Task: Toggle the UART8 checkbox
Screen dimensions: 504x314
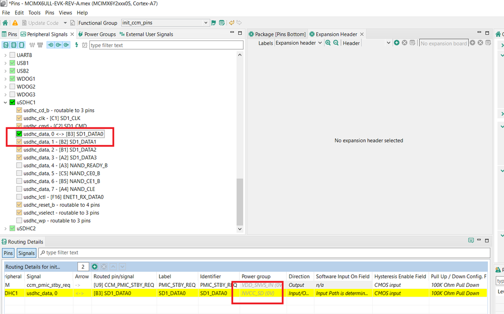Action: [x=12, y=55]
